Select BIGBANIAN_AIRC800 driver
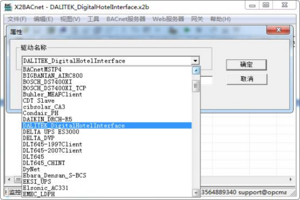Image resolution: width=300 pixels, height=200 pixels. (107, 76)
